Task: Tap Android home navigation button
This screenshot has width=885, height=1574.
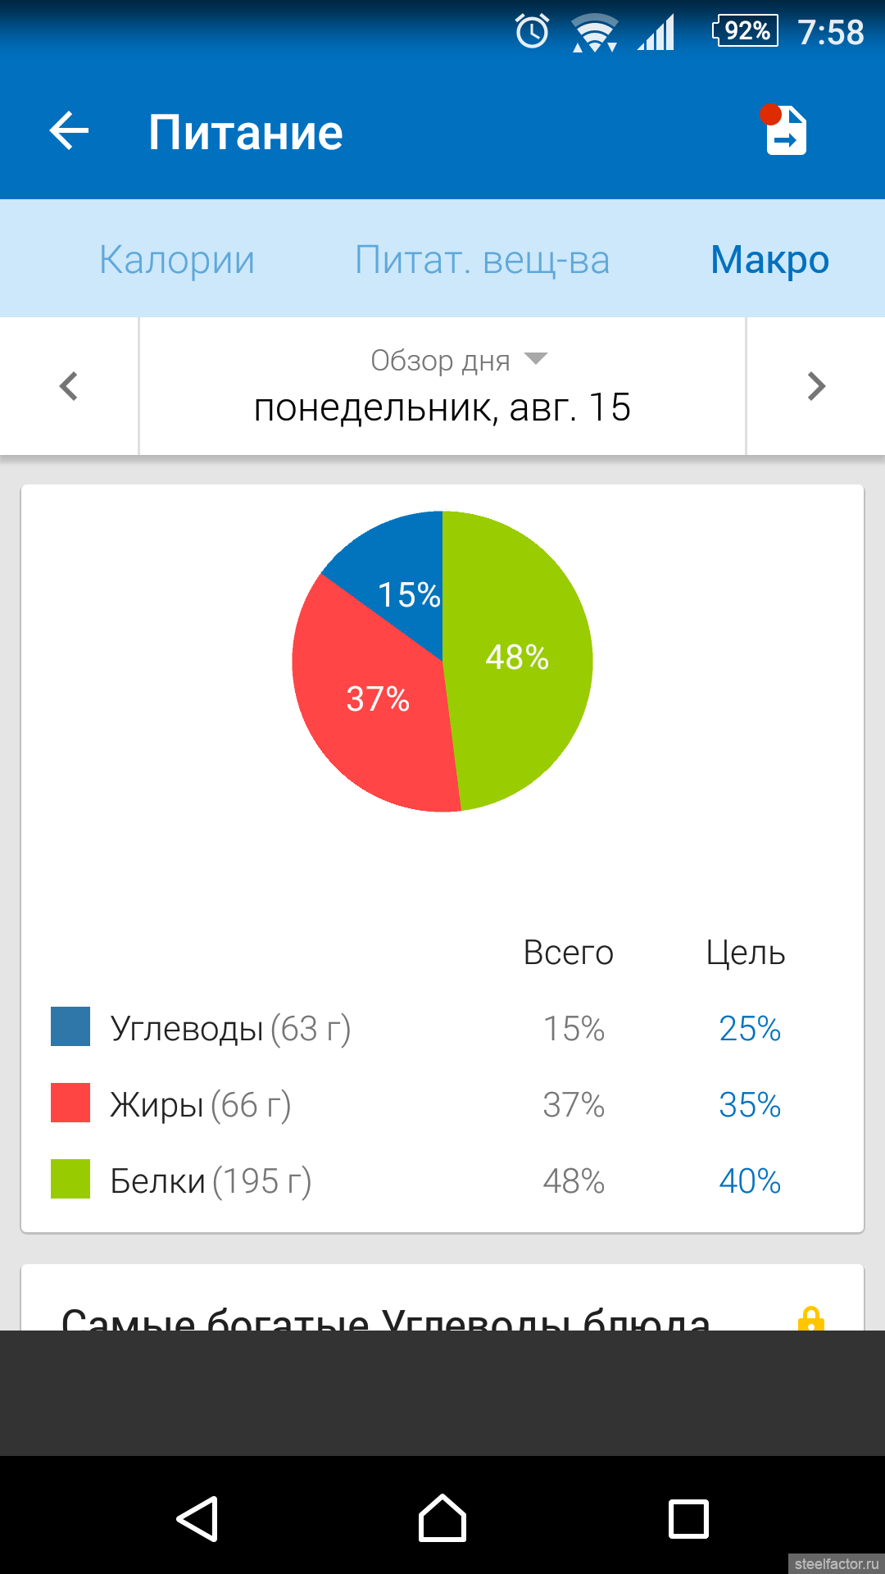Action: (442, 1518)
